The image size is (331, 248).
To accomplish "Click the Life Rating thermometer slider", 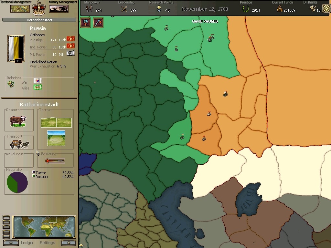I will (x=55, y=161).
